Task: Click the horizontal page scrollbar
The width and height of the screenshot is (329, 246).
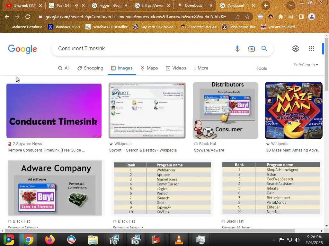Action: click(x=150, y=231)
